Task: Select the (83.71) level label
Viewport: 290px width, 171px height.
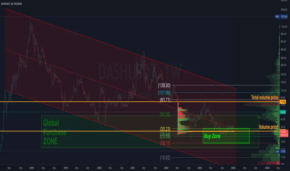Action: [165, 100]
